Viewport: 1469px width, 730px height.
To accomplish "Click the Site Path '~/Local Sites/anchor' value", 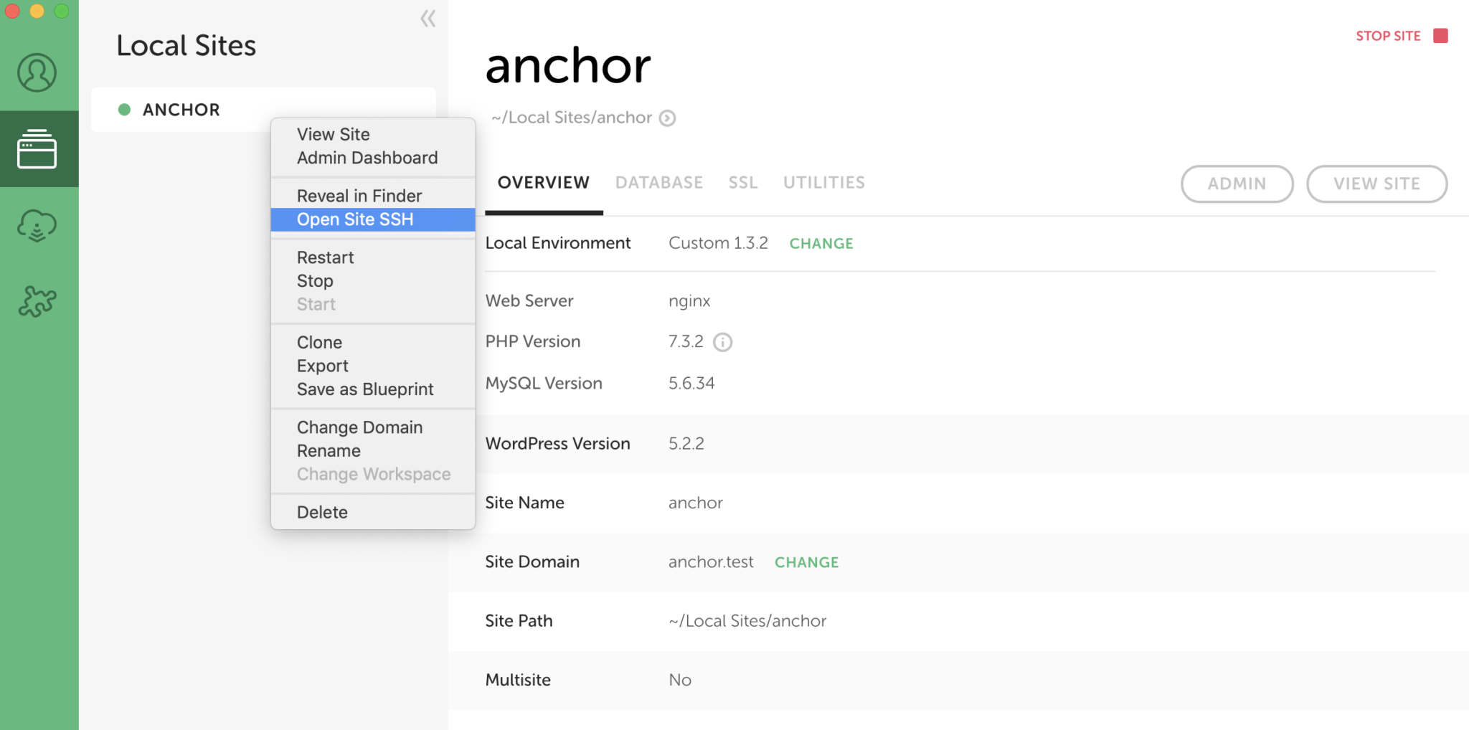I will (x=747, y=621).
